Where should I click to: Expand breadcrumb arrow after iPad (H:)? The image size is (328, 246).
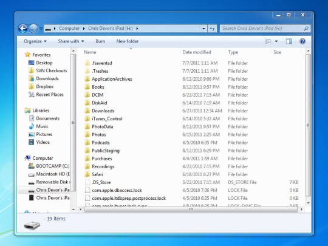coord(137,29)
